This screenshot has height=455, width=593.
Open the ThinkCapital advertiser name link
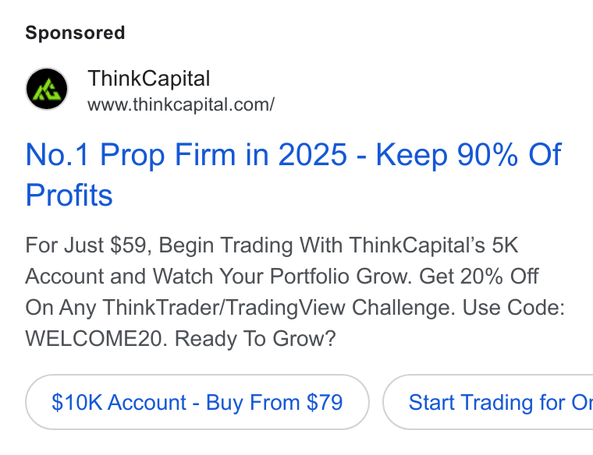(148, 79)
